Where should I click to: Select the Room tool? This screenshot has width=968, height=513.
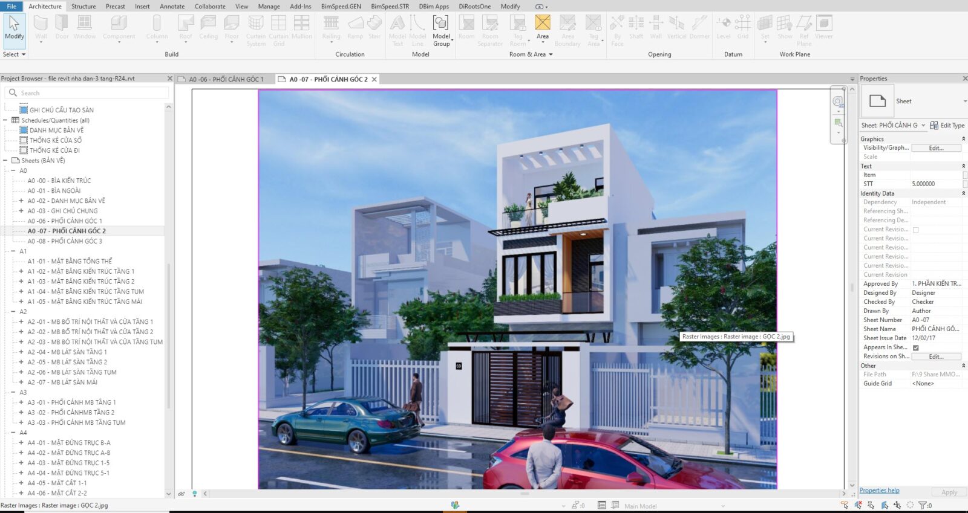click(466, 27)
